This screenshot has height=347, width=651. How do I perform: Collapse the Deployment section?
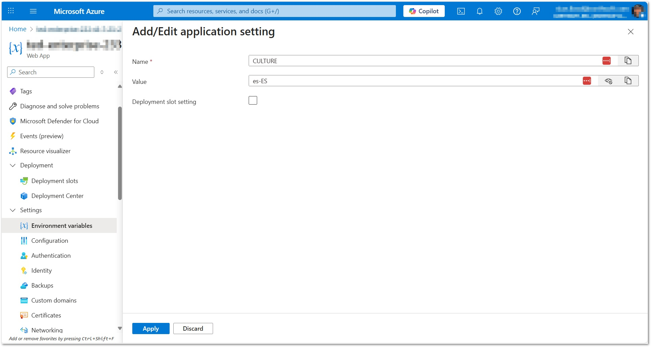point(13,165)
